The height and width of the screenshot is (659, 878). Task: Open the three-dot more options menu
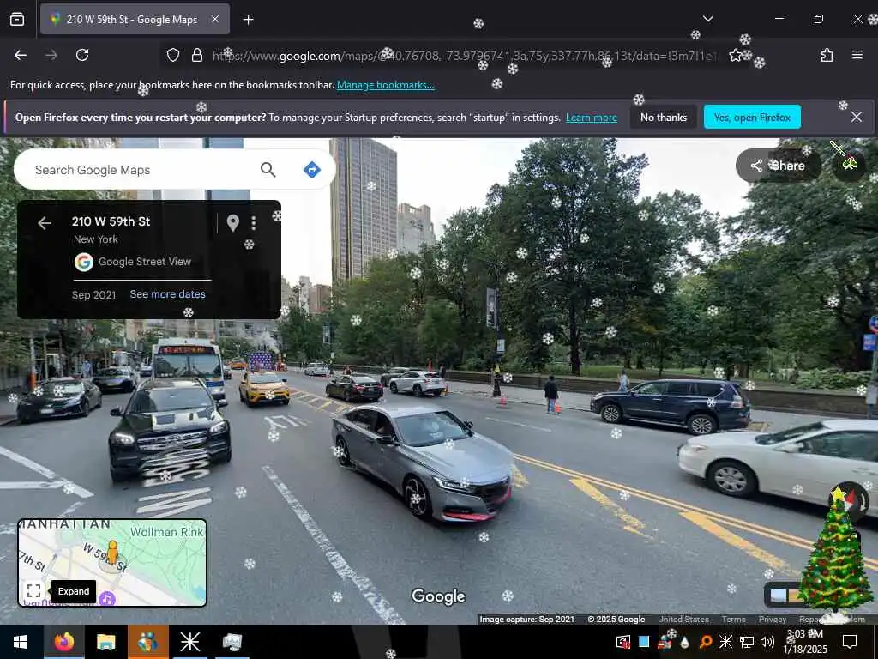(254, 223)
